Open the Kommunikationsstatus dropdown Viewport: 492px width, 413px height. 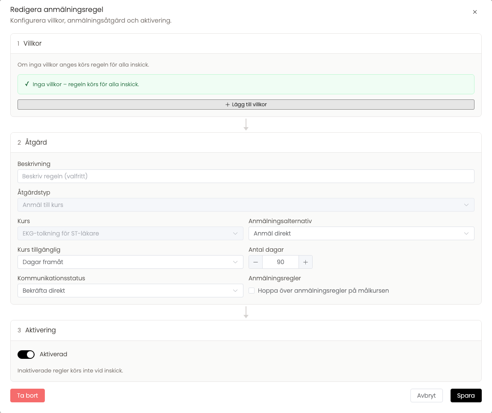[x=130, y=291]
